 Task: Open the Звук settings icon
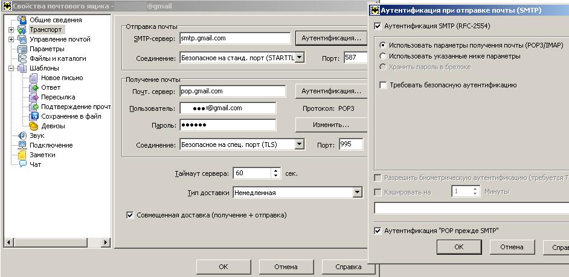pos(22,135)
